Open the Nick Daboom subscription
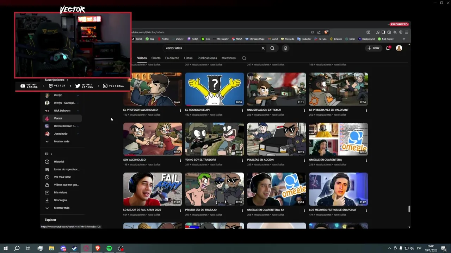Image resolution: width=451 pixels, height=253 pixels. pyautogui.click(x=62, y=111)
